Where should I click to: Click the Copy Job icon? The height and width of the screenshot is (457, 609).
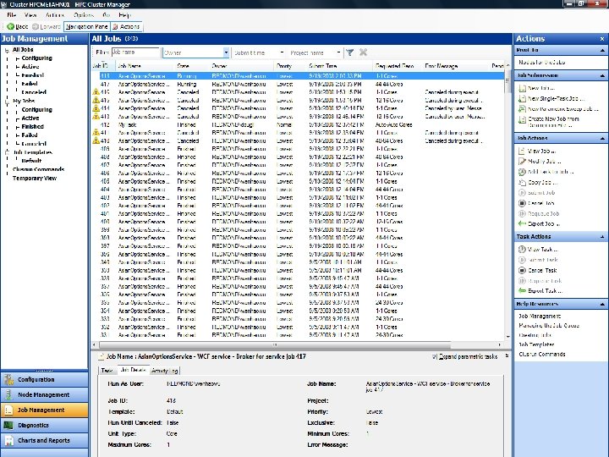pos(523,182)
